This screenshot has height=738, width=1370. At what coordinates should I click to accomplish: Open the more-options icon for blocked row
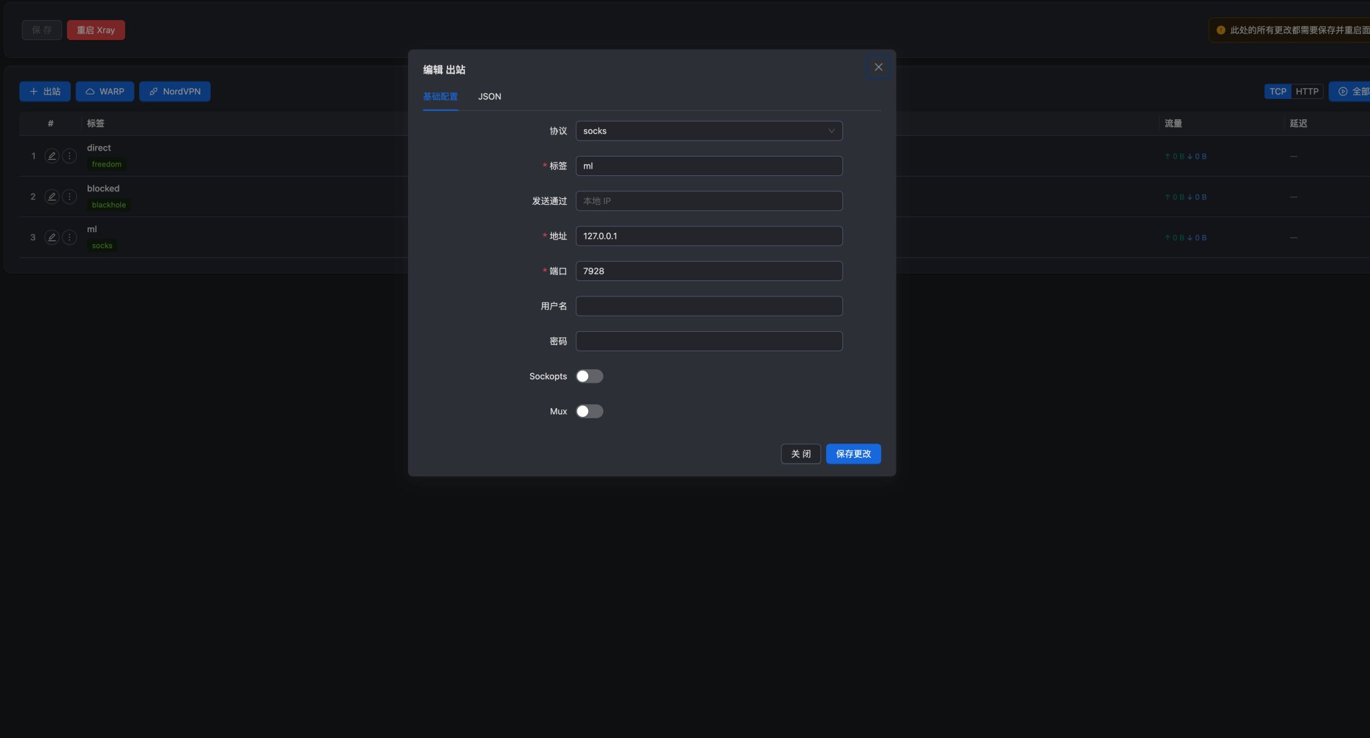(70, 197)
